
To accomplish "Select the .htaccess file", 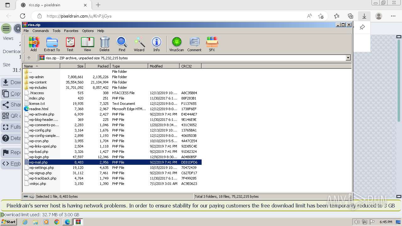I will 36,93.
